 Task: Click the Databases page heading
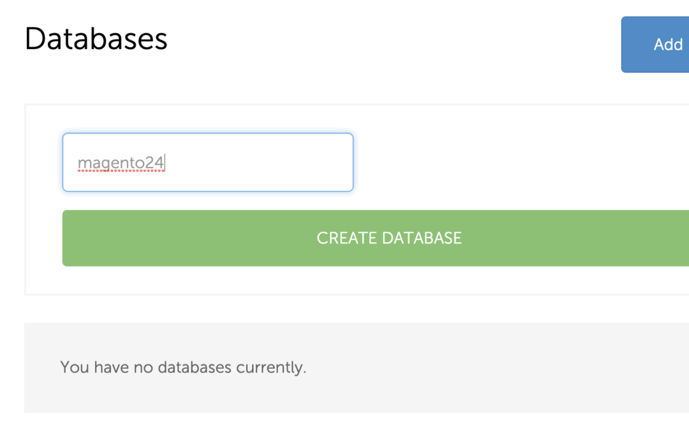click(x=96, y=39)
